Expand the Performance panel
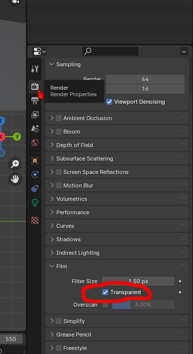Screen dimensions: 193x354 click(x=52, y=212)
